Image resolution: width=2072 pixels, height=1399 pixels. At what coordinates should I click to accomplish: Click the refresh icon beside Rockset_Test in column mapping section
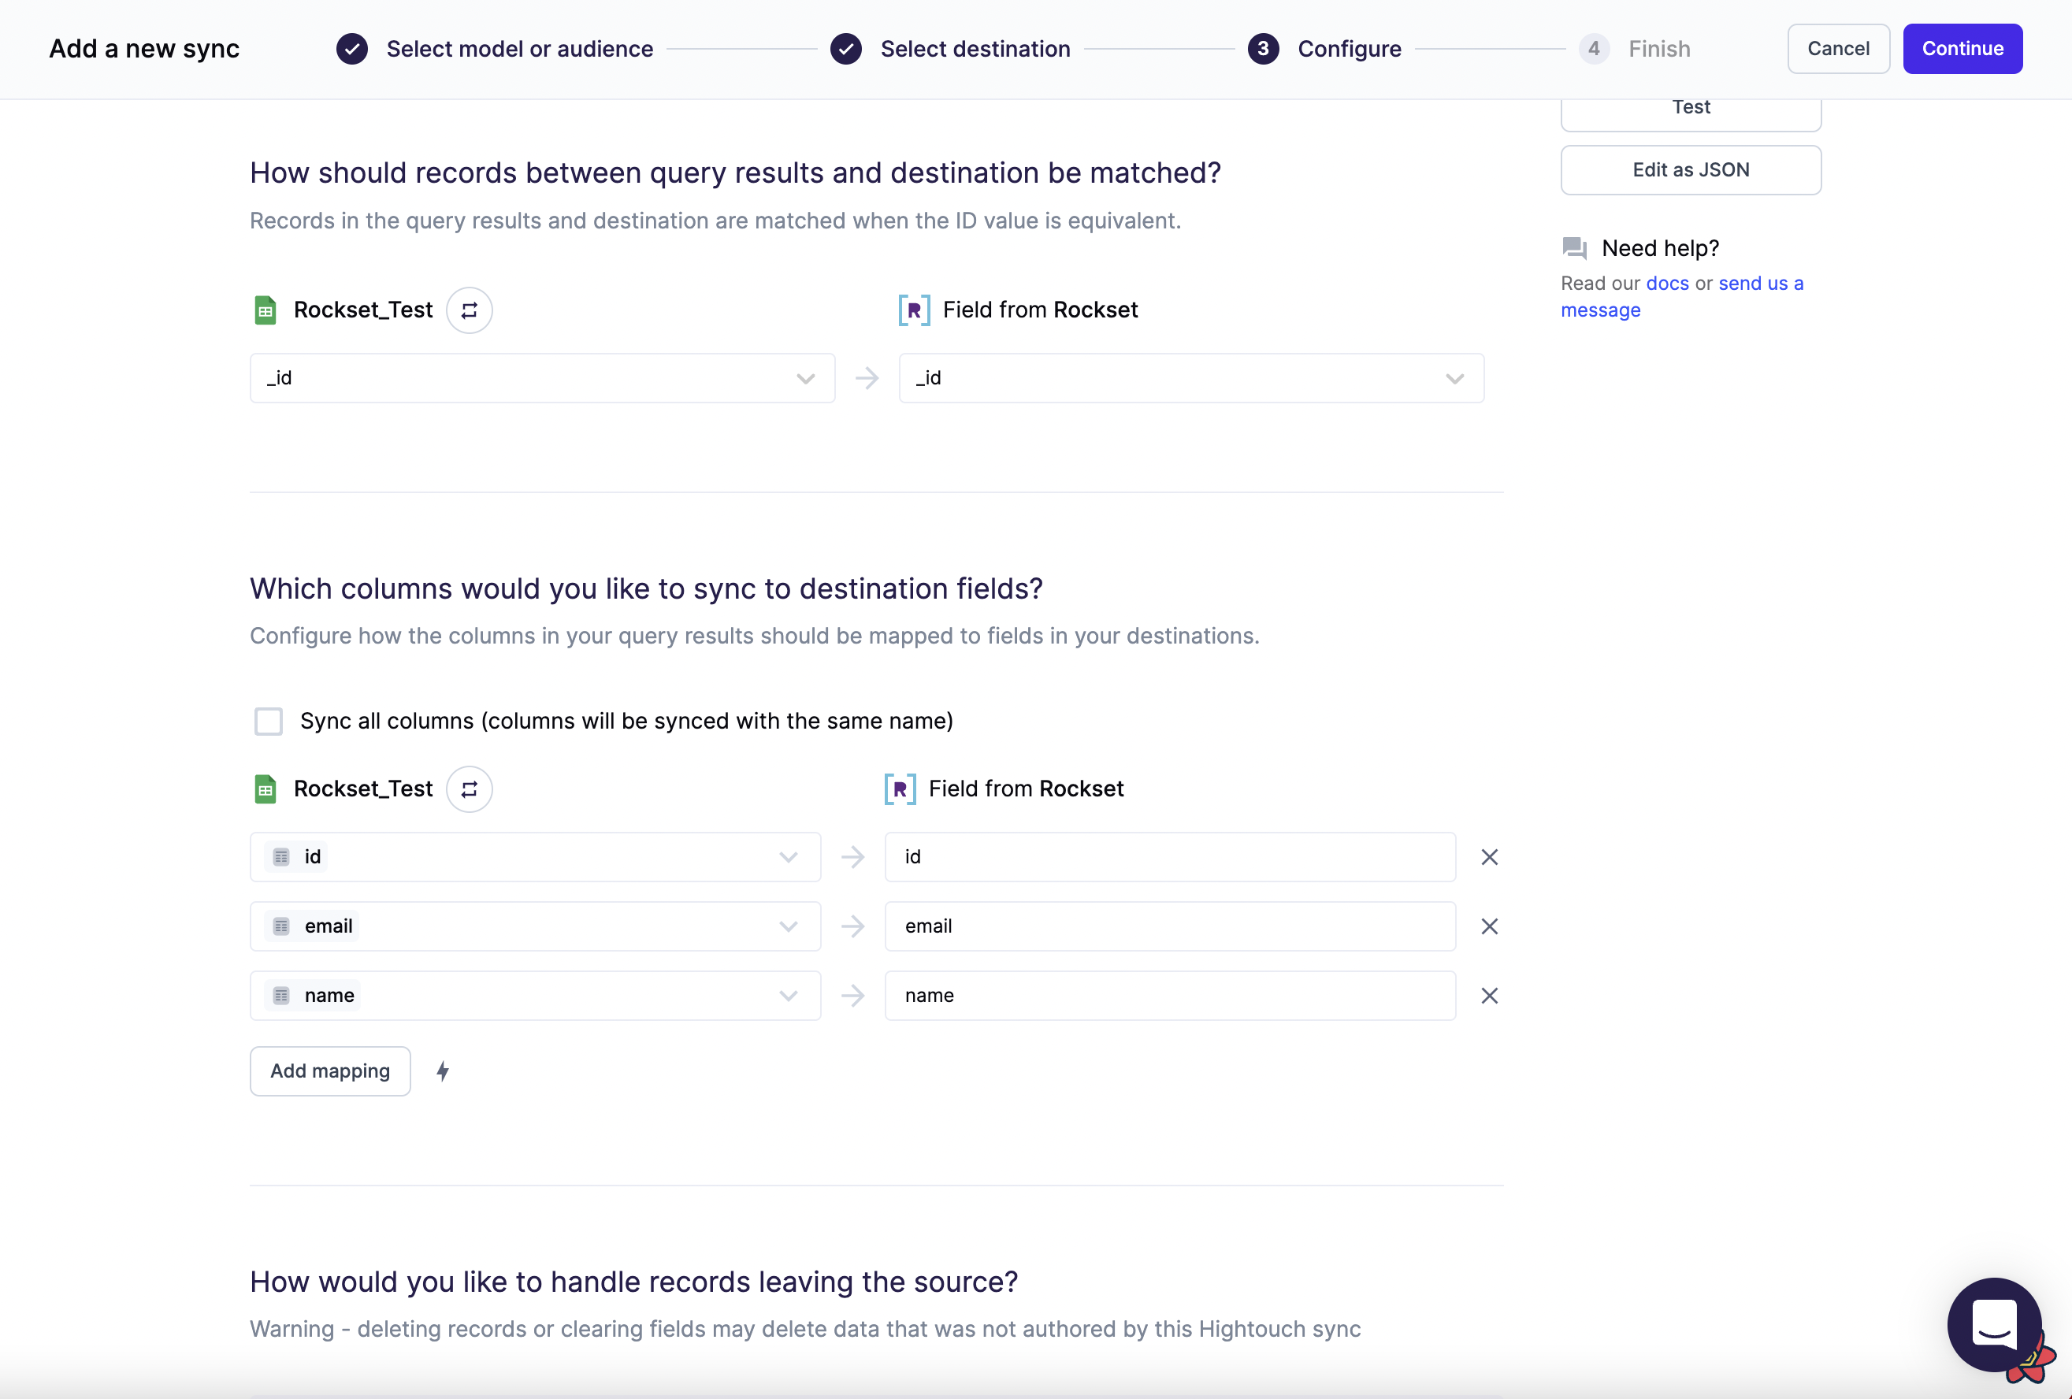[469, 789]
